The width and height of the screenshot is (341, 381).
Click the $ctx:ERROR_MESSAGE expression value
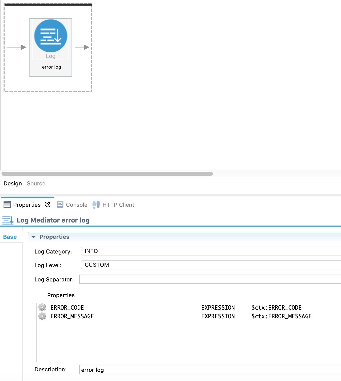tap(281, 316)
